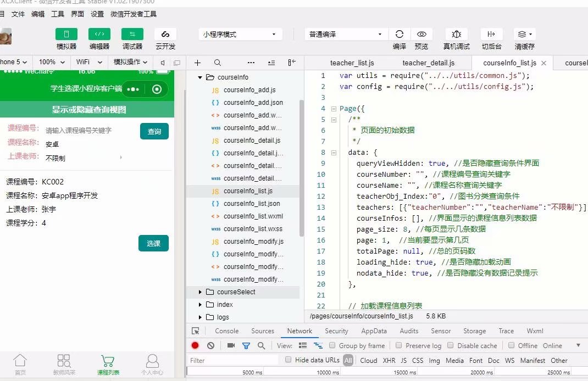Open the mini-program capsule menu dots
The image size is (588, 381).
pyautogui.click(x=133, y=89)
